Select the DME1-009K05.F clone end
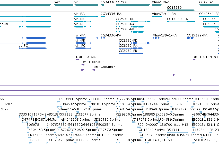This screenshot has width=219, height=144. point(83,65)
